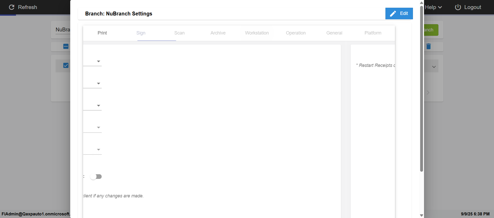Screen dimensions: 494x218
Task: Click the pencil icon on Edit
Action: pos(393,14)
